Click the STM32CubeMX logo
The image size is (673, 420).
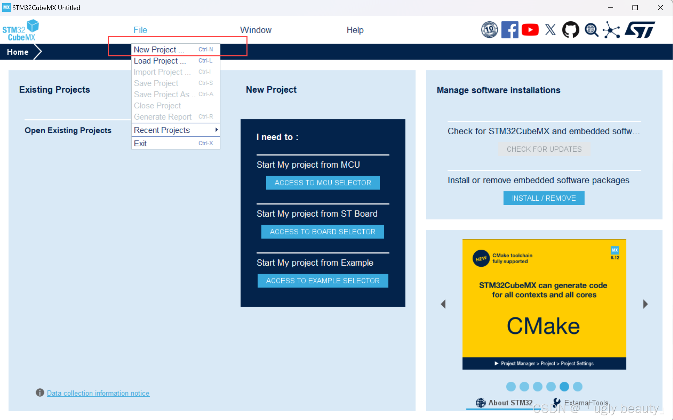[21, 30]
